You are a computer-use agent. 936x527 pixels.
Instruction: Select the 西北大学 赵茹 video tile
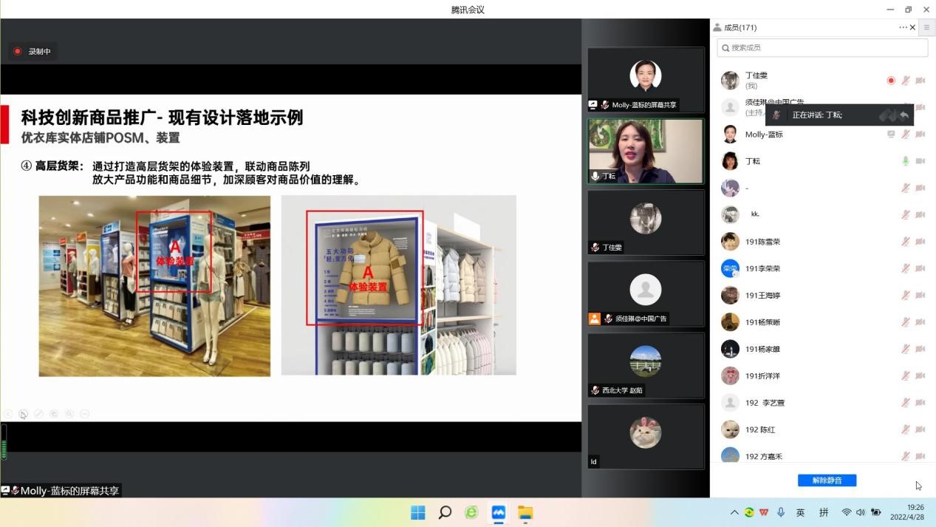(646, 365)
